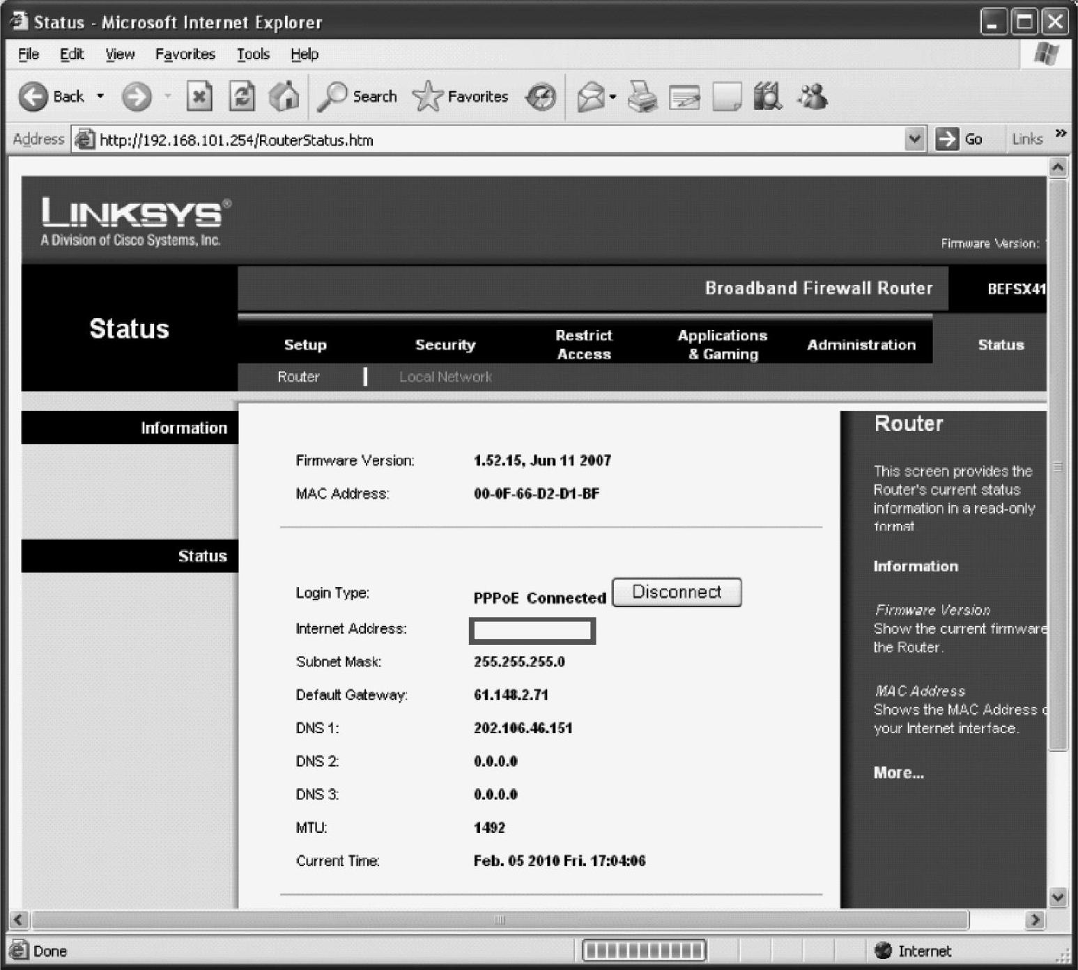This screenshot has width=1078, height=970.
Task: Click the Forward arrow icon
Action: tap(137, 96)
